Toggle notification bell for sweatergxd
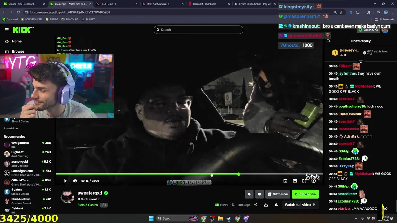The height and width of the screenshot is (223, 397). pos(249,194)
